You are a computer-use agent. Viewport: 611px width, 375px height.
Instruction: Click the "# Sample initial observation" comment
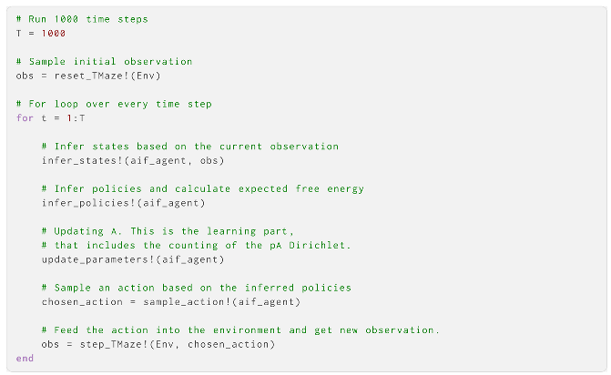104,61
